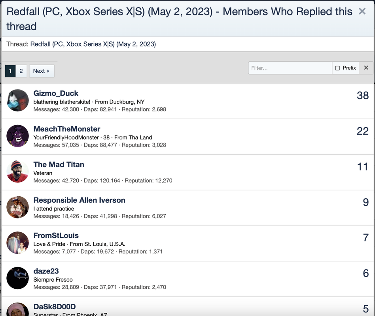Click daze23's dark avatar icon
Viewport: 375px width, 316px height.
(x=18, y=278)
